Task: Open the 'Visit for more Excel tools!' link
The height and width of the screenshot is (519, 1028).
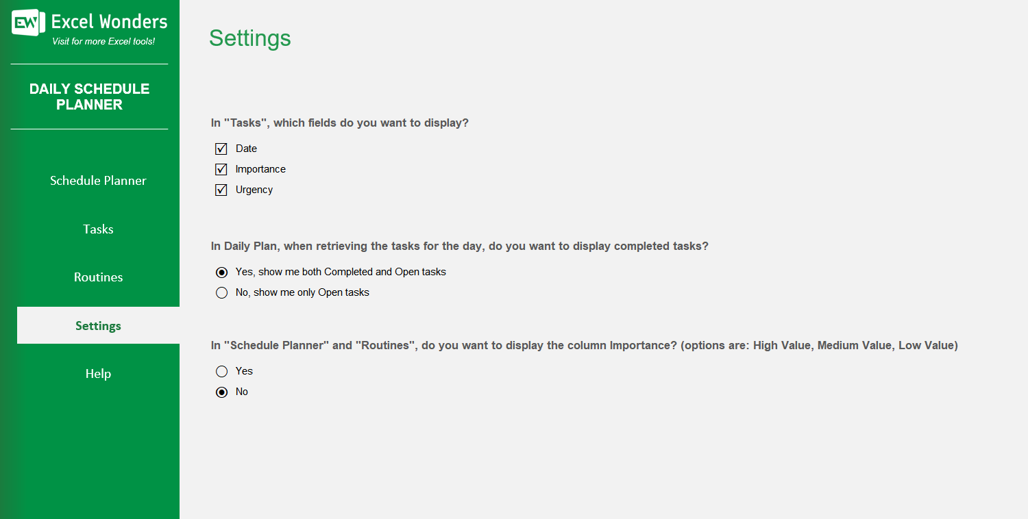Action: pyautogui.click(x=103, y=42)
